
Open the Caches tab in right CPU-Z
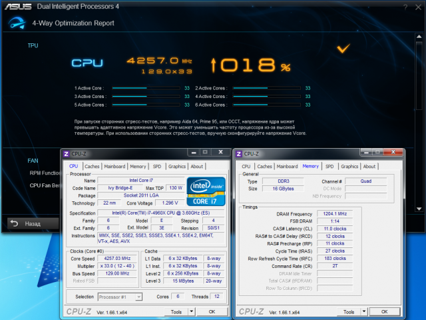(x=265, y=166)
